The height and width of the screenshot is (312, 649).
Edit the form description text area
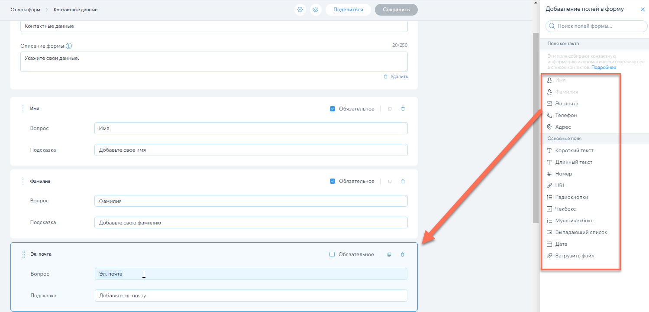coord(214,62)
